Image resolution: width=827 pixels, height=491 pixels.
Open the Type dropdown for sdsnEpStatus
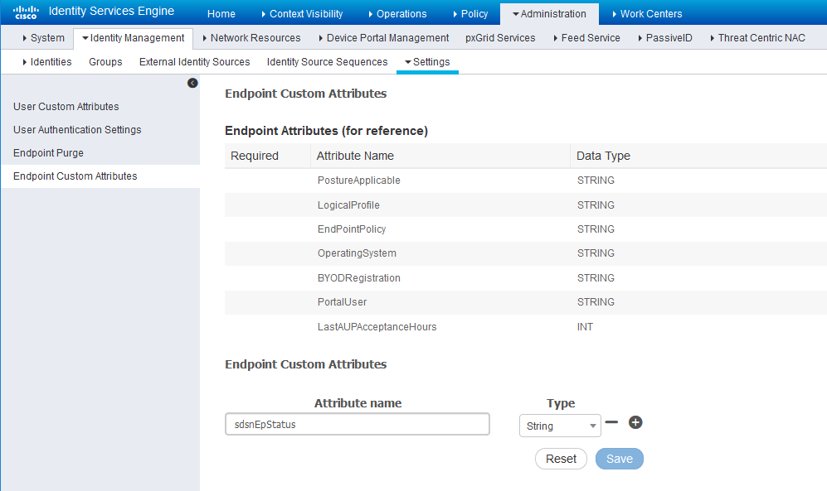point(560,426)
